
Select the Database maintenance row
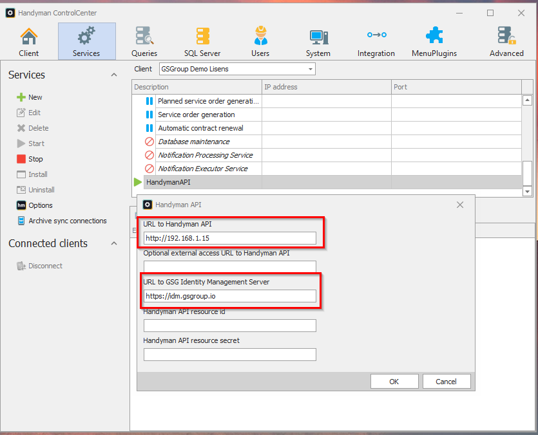click(x=327, y=142)
